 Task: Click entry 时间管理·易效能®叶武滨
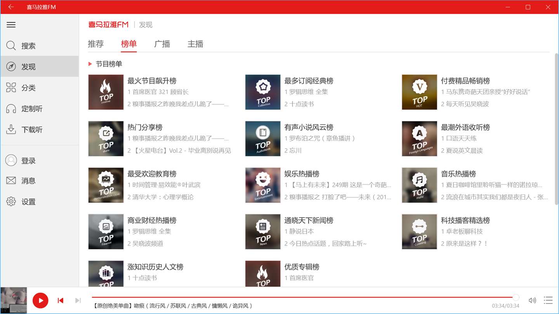[x=164, y=185]
